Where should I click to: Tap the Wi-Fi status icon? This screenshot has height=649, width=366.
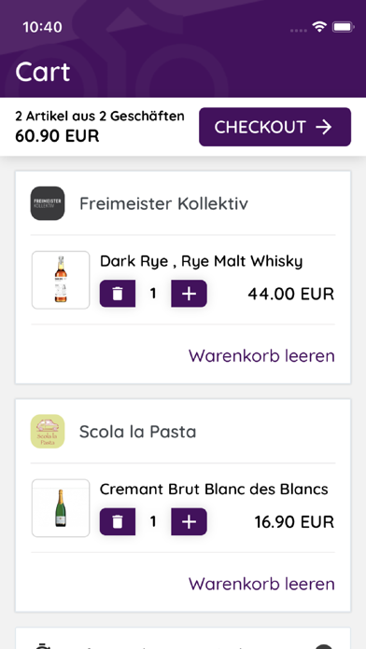319,27
